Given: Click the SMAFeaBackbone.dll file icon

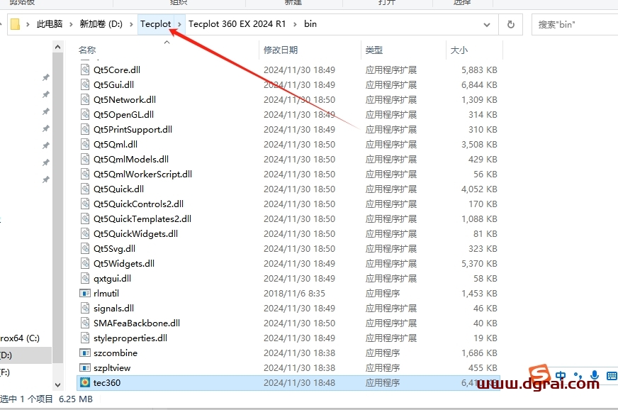Looking at the screenshot, I should (85, 323).
